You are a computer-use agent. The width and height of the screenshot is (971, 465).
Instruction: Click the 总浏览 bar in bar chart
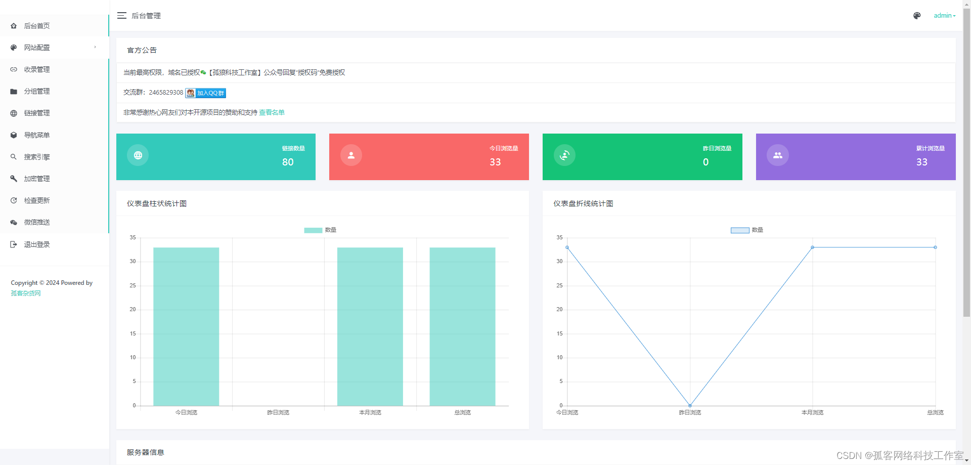(x=462, y=326)
